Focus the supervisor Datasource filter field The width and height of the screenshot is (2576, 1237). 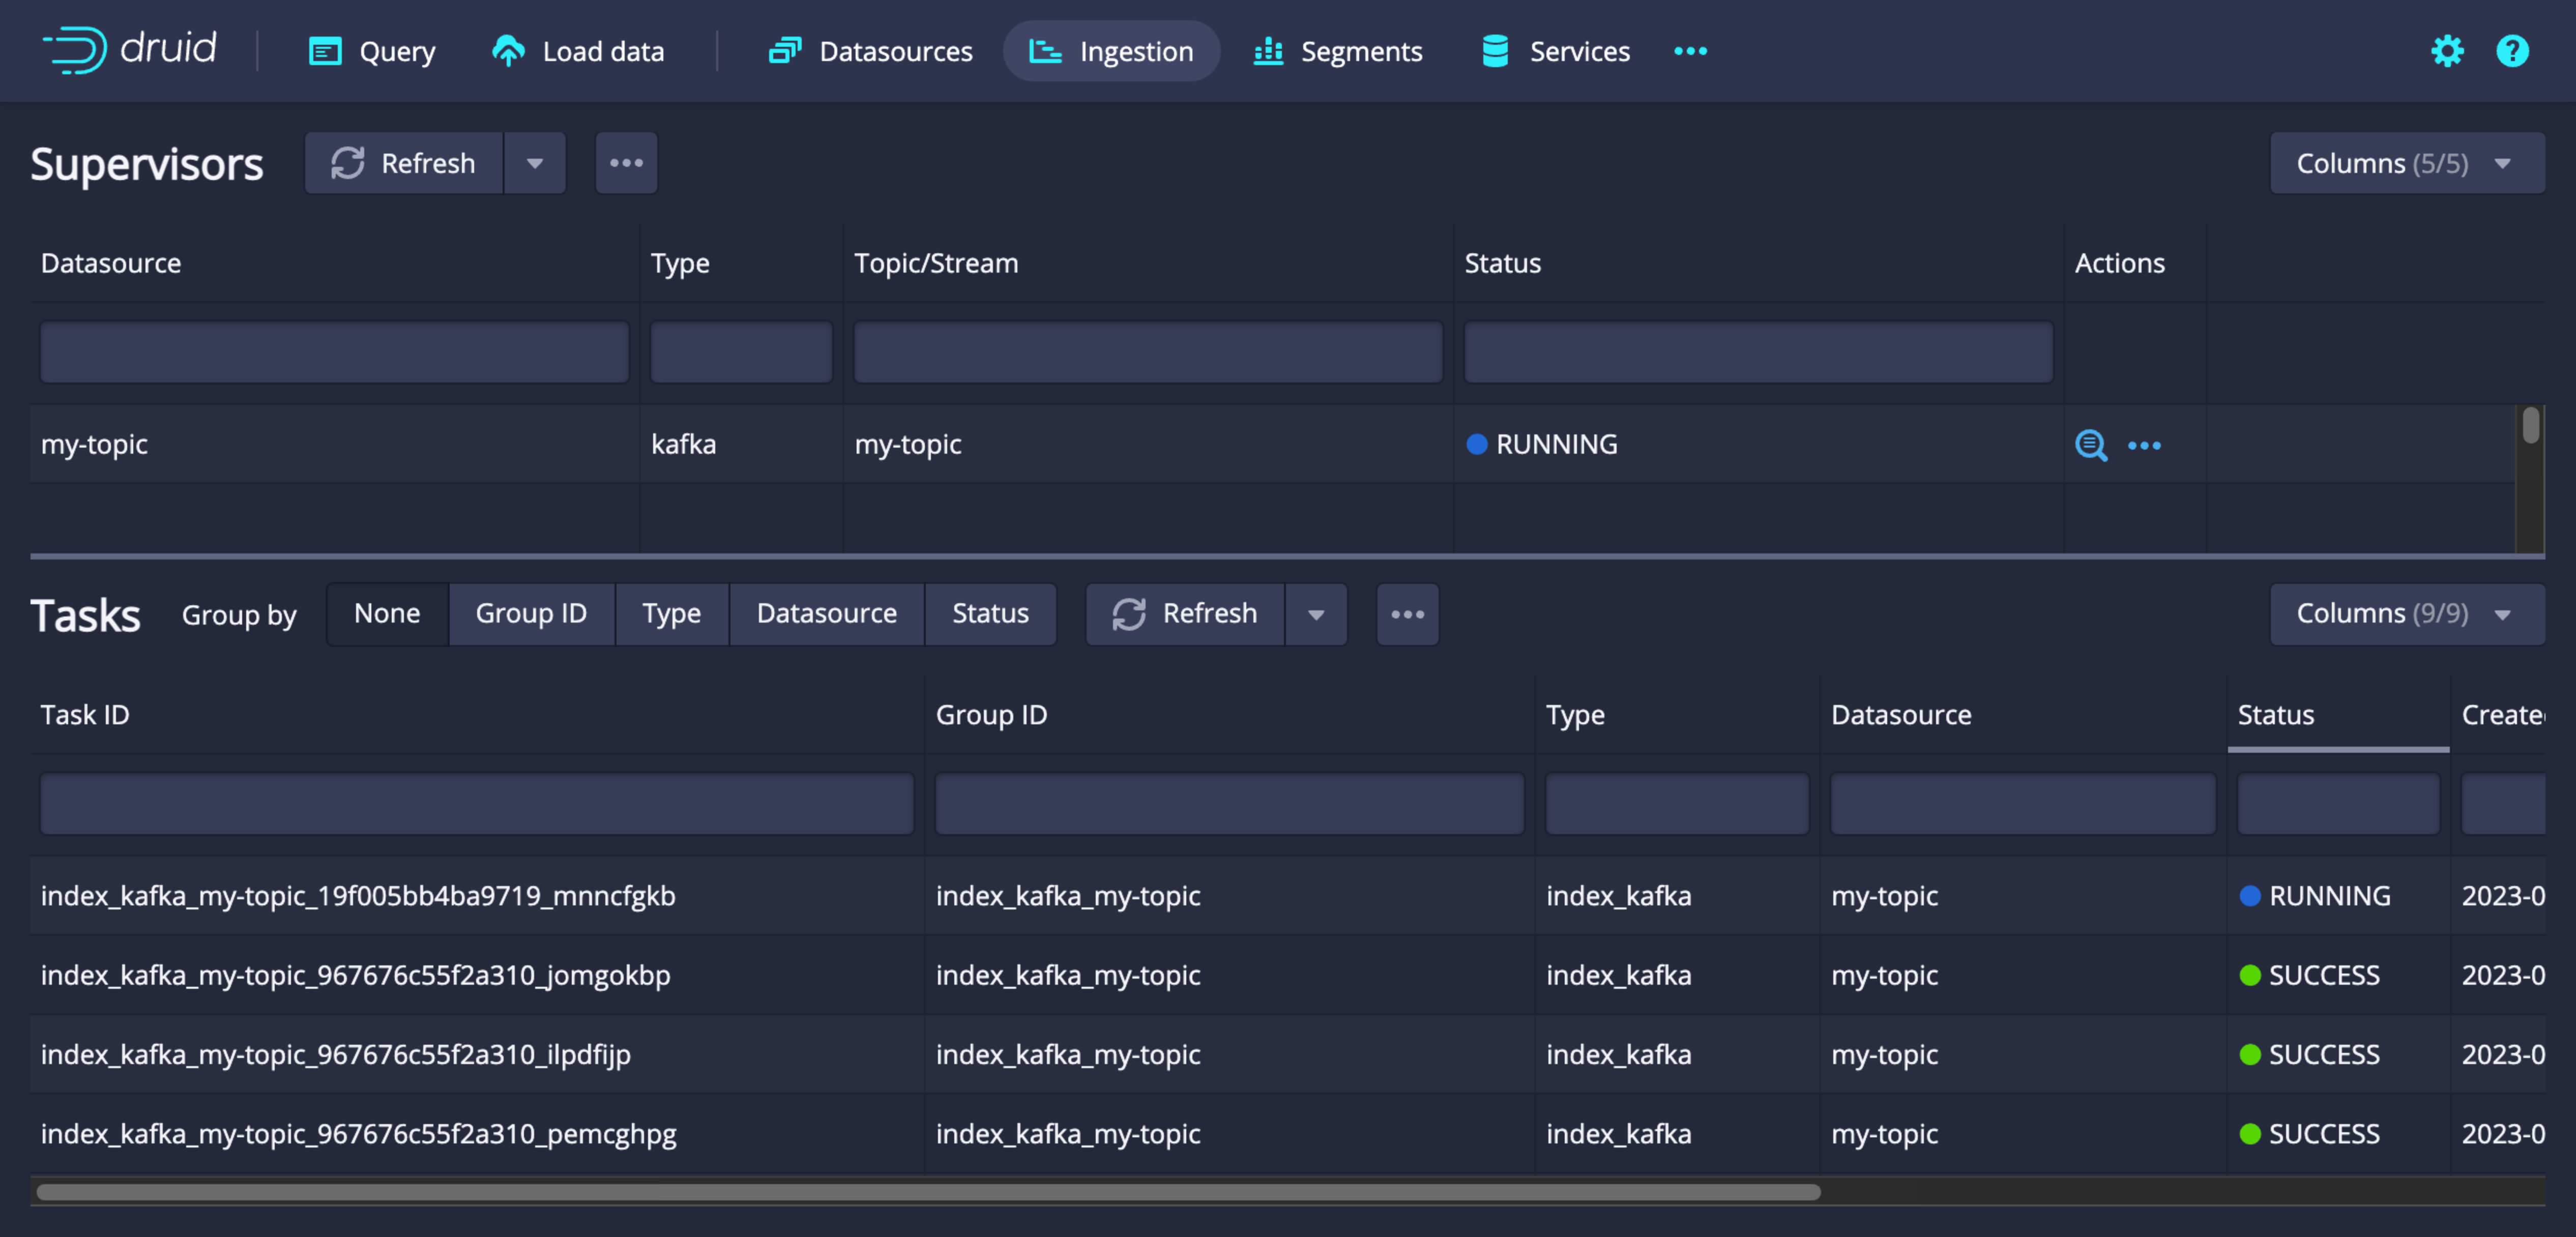335,352
